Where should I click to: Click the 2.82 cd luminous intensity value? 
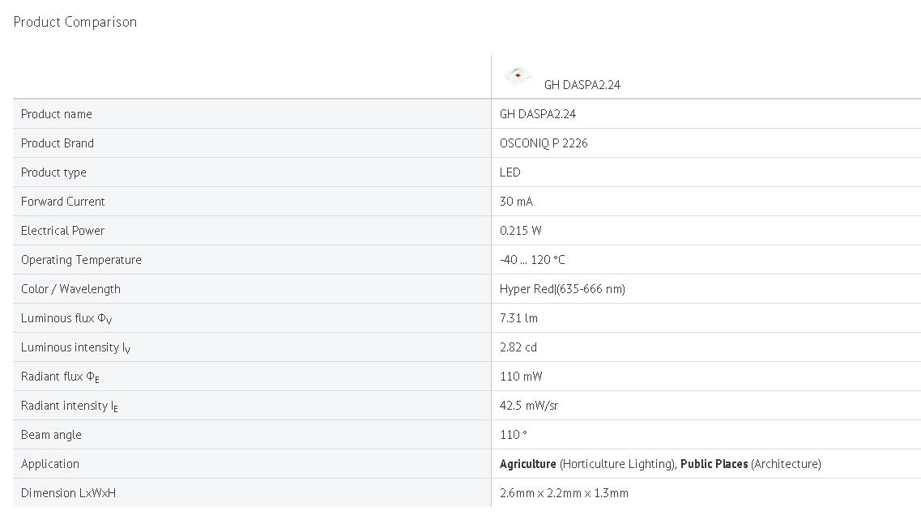518,347
